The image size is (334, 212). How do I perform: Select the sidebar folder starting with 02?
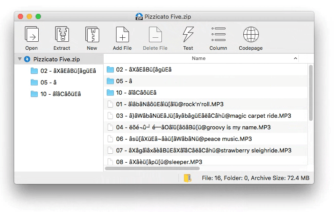pos(68,71)
